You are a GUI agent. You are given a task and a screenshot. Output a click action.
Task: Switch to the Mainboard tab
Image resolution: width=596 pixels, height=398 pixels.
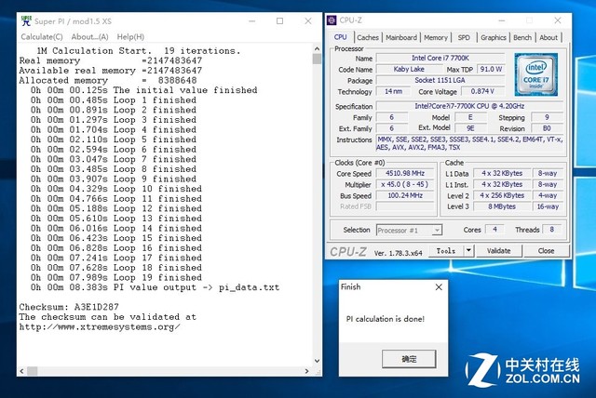[401, 37]
